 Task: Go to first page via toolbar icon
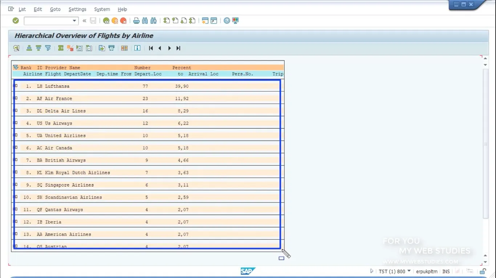[x=167, y=21]
